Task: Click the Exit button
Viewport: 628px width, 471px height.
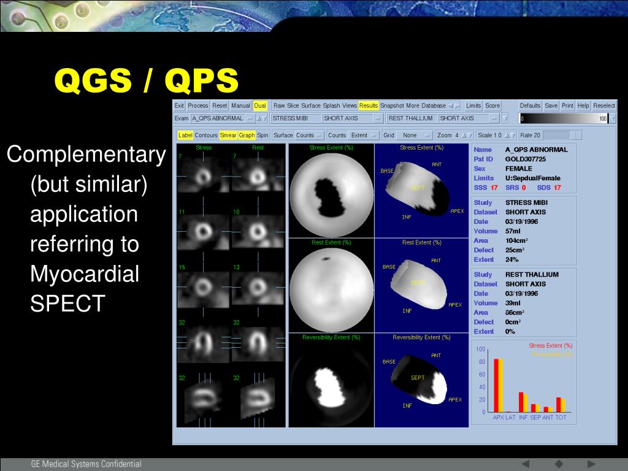Action: click(179, 105)
